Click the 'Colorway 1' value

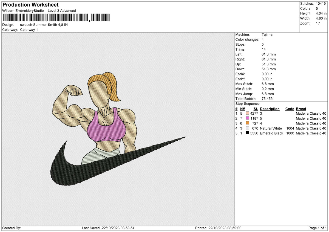29,30
